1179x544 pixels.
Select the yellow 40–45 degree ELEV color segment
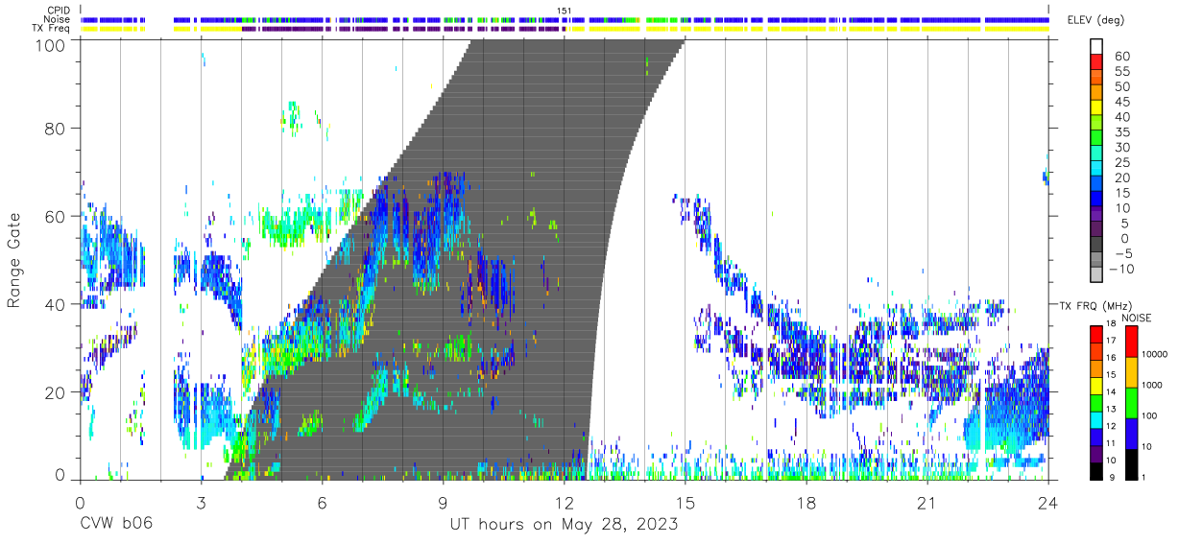(x=1096, y=108)
